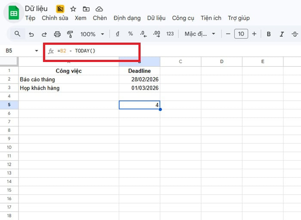Check the cloud save status icon
The image size is (301, 220).
[x=99, y=9]
